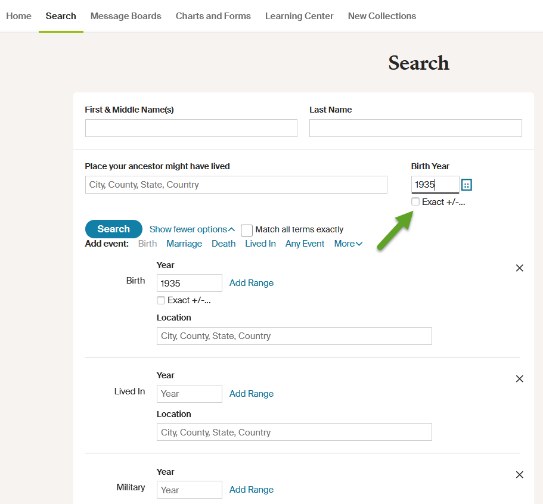Image resolution: width=543 pixels, height=504 pixels.
Task: Enable Exact checkbox under top Birth Year
Action: [x=415, y=202]
